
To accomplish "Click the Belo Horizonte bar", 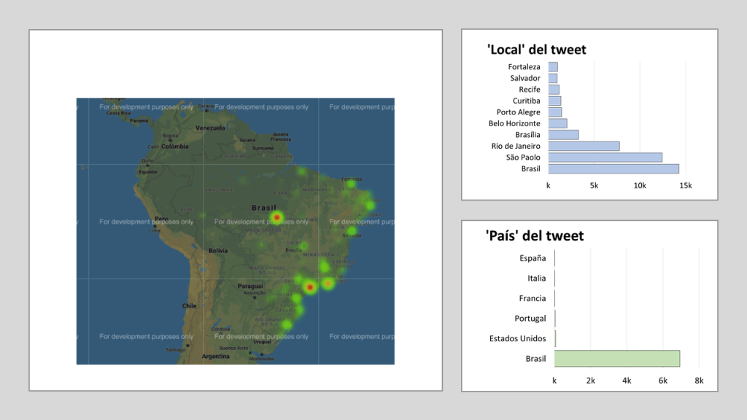I will pyautogui.click(x=557, y=123).
